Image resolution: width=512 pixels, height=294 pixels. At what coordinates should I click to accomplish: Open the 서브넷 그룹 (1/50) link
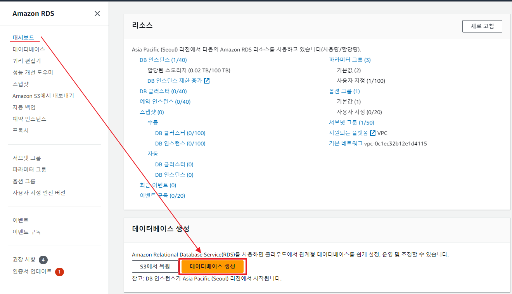(351, 123)
